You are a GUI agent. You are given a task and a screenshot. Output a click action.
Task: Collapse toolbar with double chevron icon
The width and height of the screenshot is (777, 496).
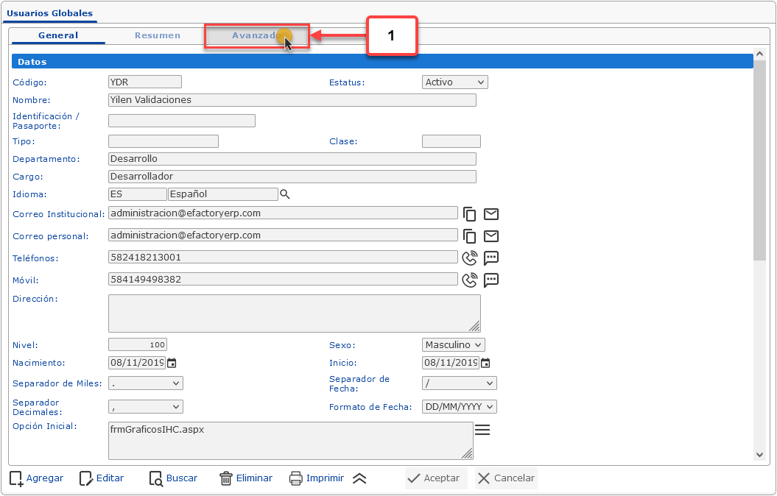[359, 478]
